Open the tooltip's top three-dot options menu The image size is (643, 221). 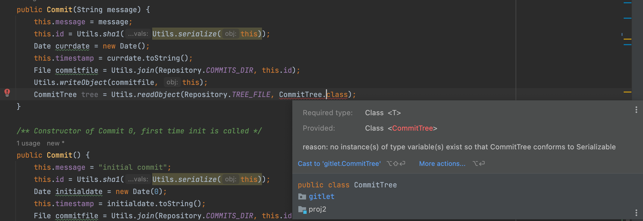pos(636,110)
